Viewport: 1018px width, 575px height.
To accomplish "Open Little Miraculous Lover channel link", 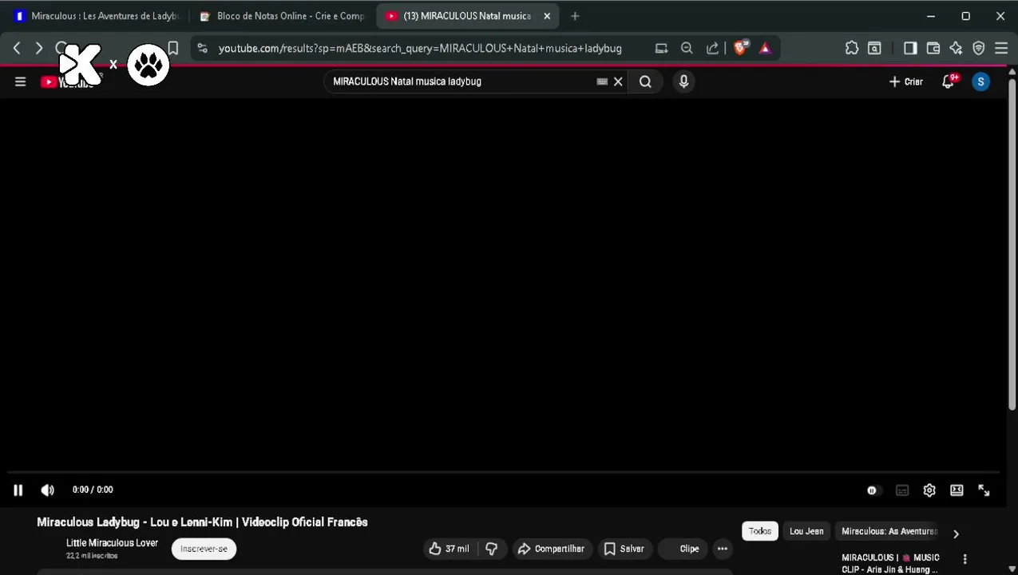I will [x=112, y=543].
